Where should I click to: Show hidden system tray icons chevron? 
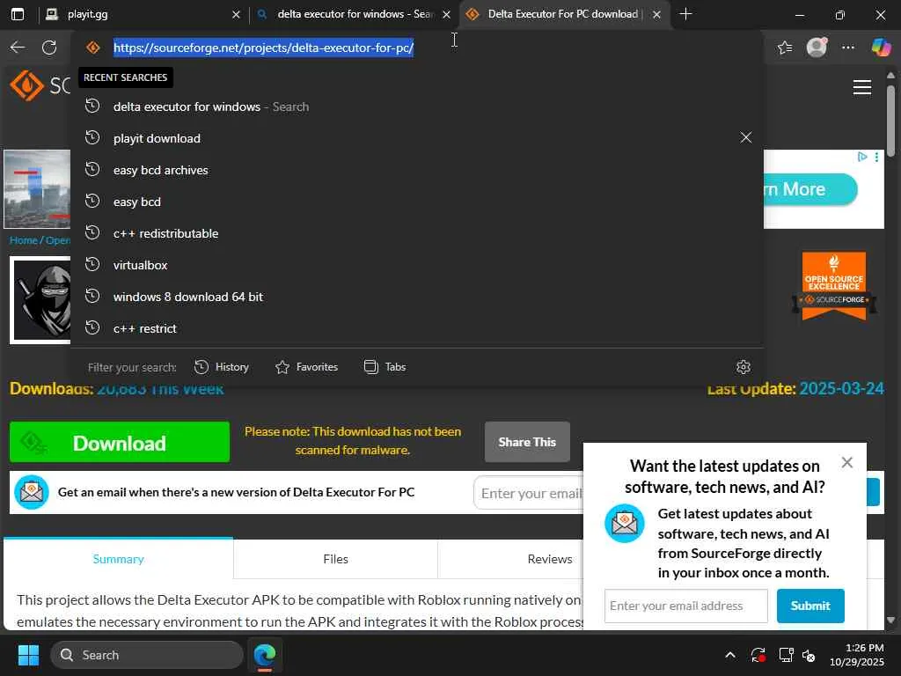[x=729, y=655]
